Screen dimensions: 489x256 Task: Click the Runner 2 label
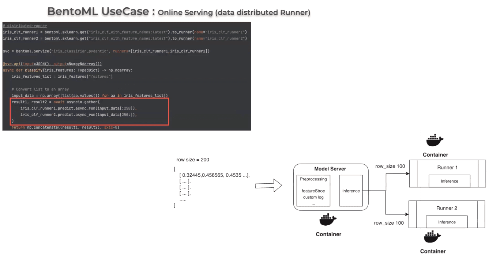coord(447,208)
